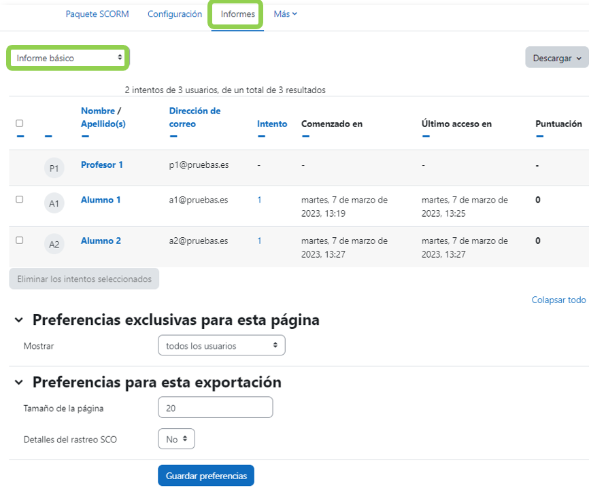Check the select-all checkbox in the table header
This screenshot has width=589, height=488.
20,122
